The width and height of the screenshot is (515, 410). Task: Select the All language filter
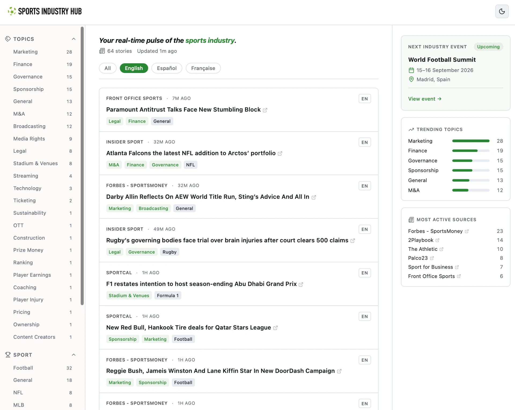coord(108,68)
